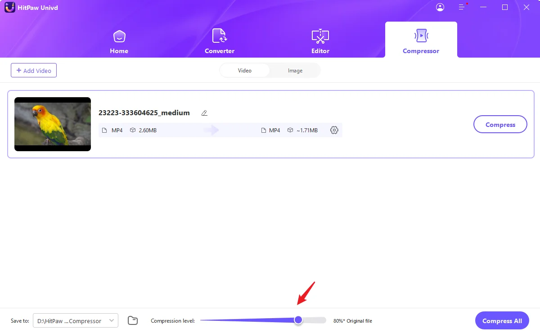Viewport: 540px width, 333px height.
Task: Click the compression level slider handle
Action: (298, 320)
